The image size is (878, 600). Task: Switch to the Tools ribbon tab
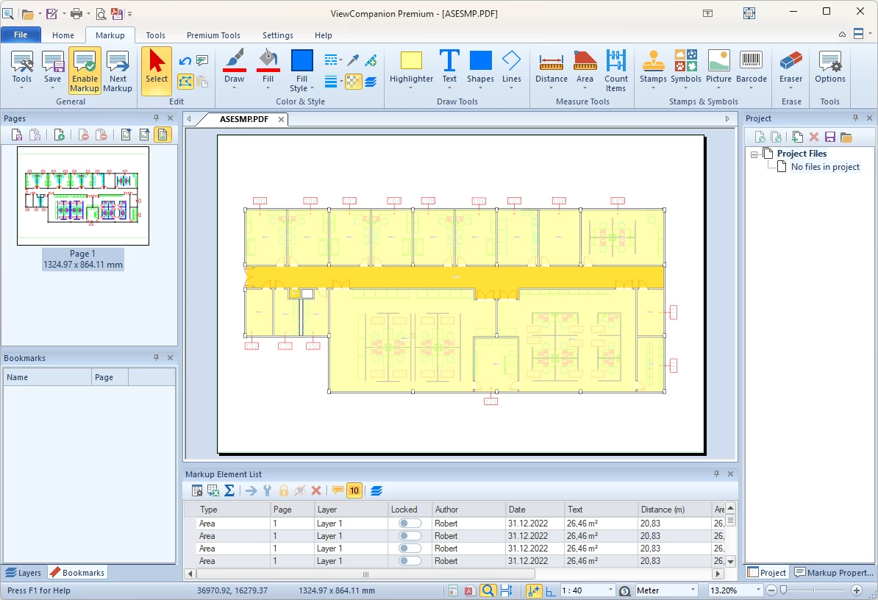156,35
